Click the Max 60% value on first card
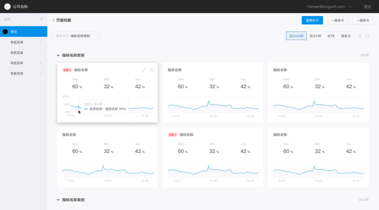The width and height of the screenshot is (379, 210). tap(77, 86)
